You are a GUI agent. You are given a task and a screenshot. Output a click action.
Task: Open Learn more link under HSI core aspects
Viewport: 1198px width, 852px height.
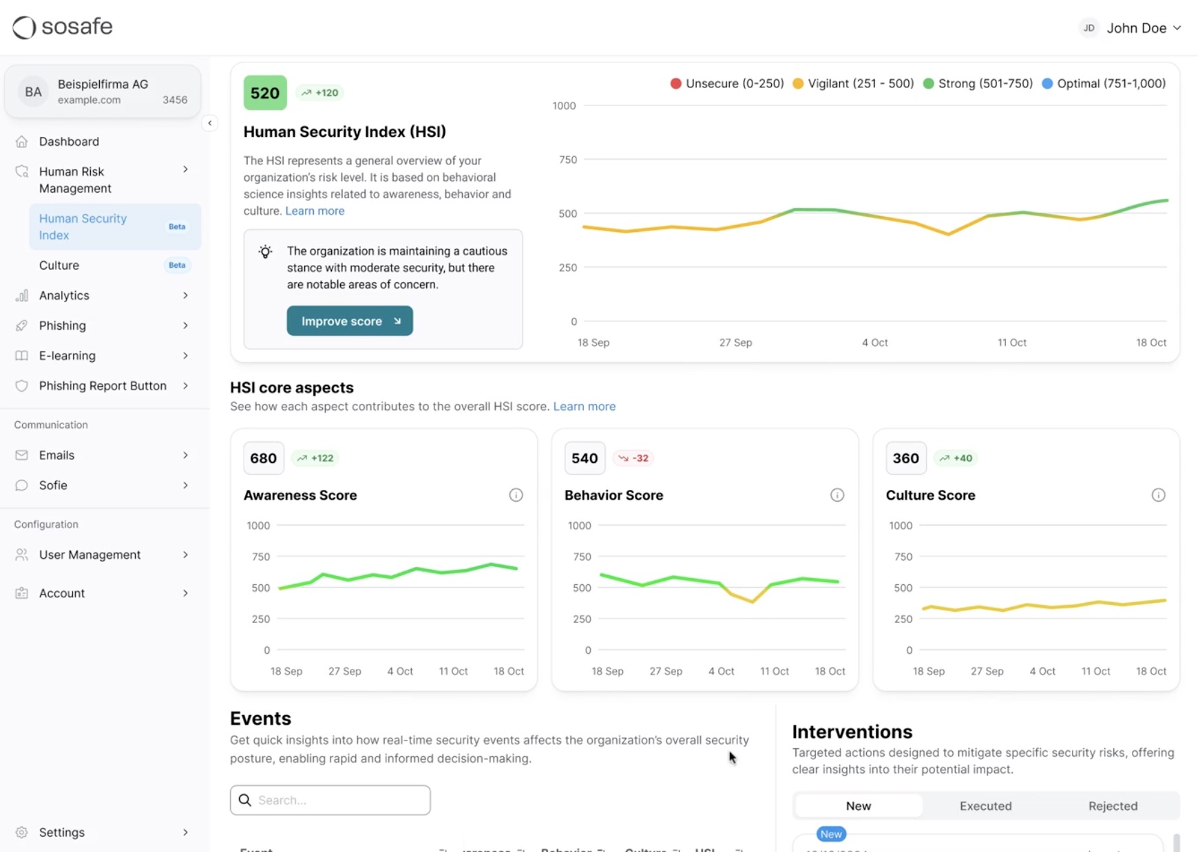[584, 406]
